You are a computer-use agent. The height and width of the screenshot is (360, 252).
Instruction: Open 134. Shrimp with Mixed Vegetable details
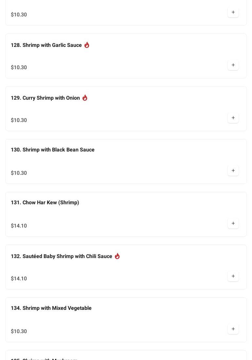pyautogui.click(x=51, y=308)
